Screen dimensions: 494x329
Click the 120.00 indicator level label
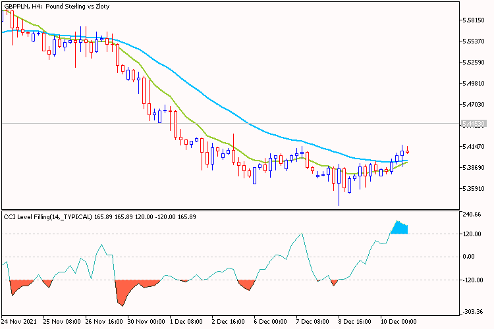(x=472, y=234)
